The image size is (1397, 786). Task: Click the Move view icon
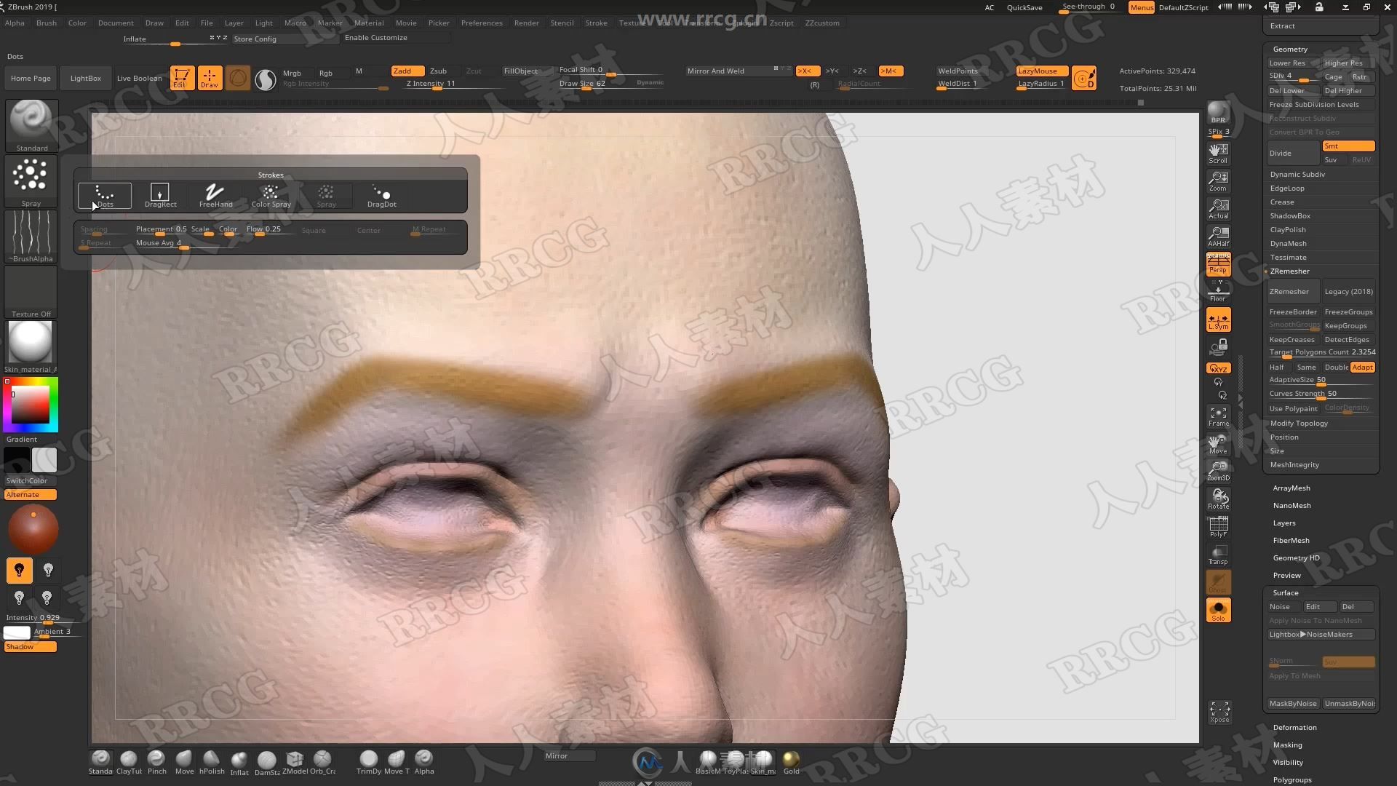tap(1218, 445)
